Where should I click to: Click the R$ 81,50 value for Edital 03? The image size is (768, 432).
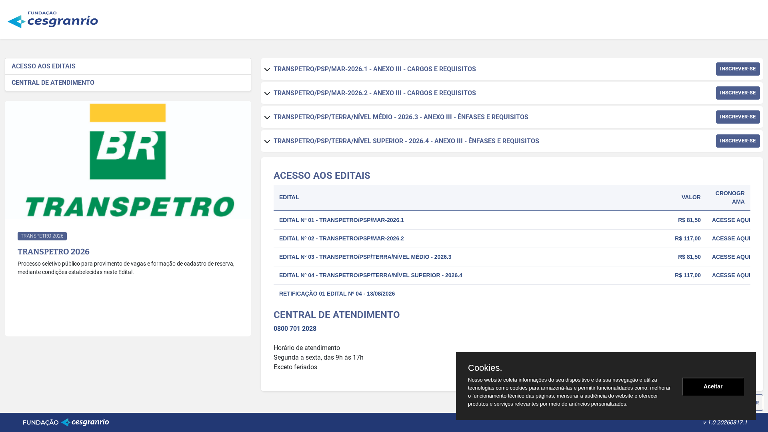point(689,257)
